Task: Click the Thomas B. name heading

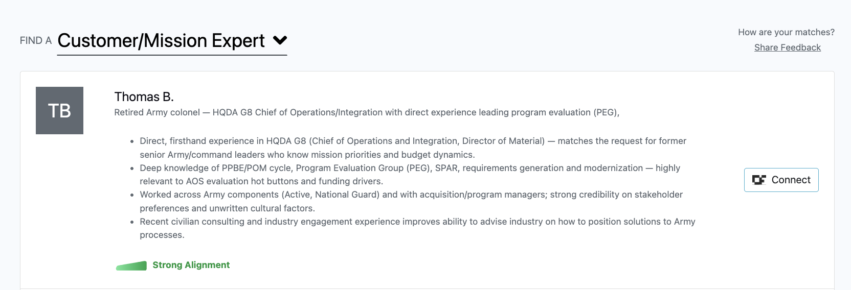Action: 144,96
